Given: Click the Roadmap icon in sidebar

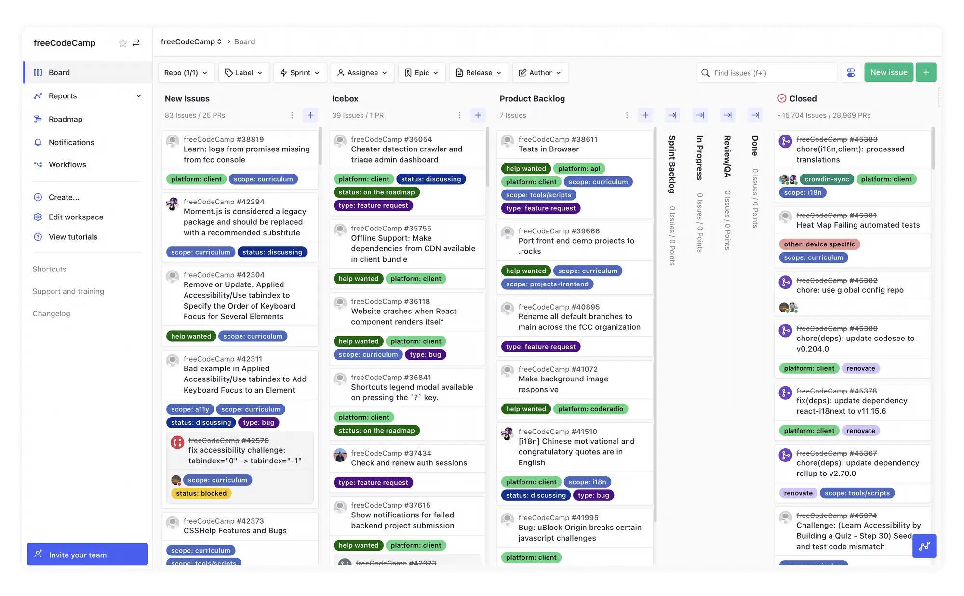Looking at the screenshot, I should coord(38,119).
